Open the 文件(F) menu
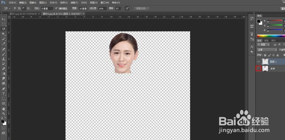The height and width of the screenshot is (140, 285). (12, 3)
